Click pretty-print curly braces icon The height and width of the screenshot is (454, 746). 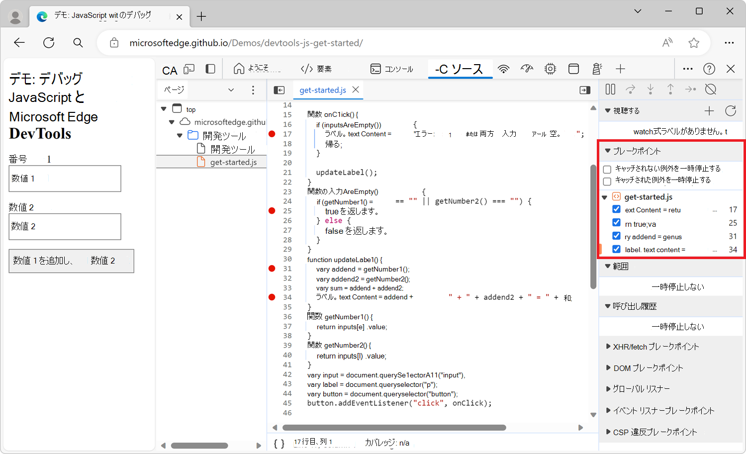pos(280,443)
